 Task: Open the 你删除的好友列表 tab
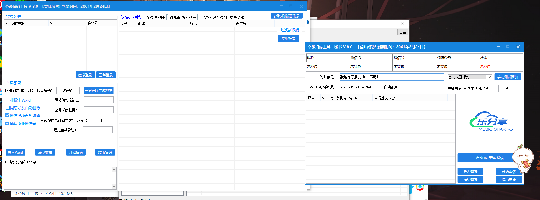[182, 17]
